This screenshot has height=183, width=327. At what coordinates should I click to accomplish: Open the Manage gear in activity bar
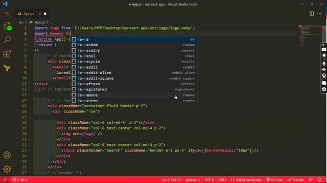(7, 169)
